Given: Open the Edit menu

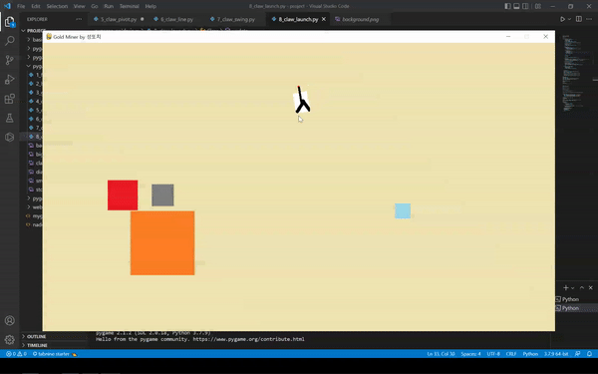Looking at the screenshot, I should coord(36,6).
